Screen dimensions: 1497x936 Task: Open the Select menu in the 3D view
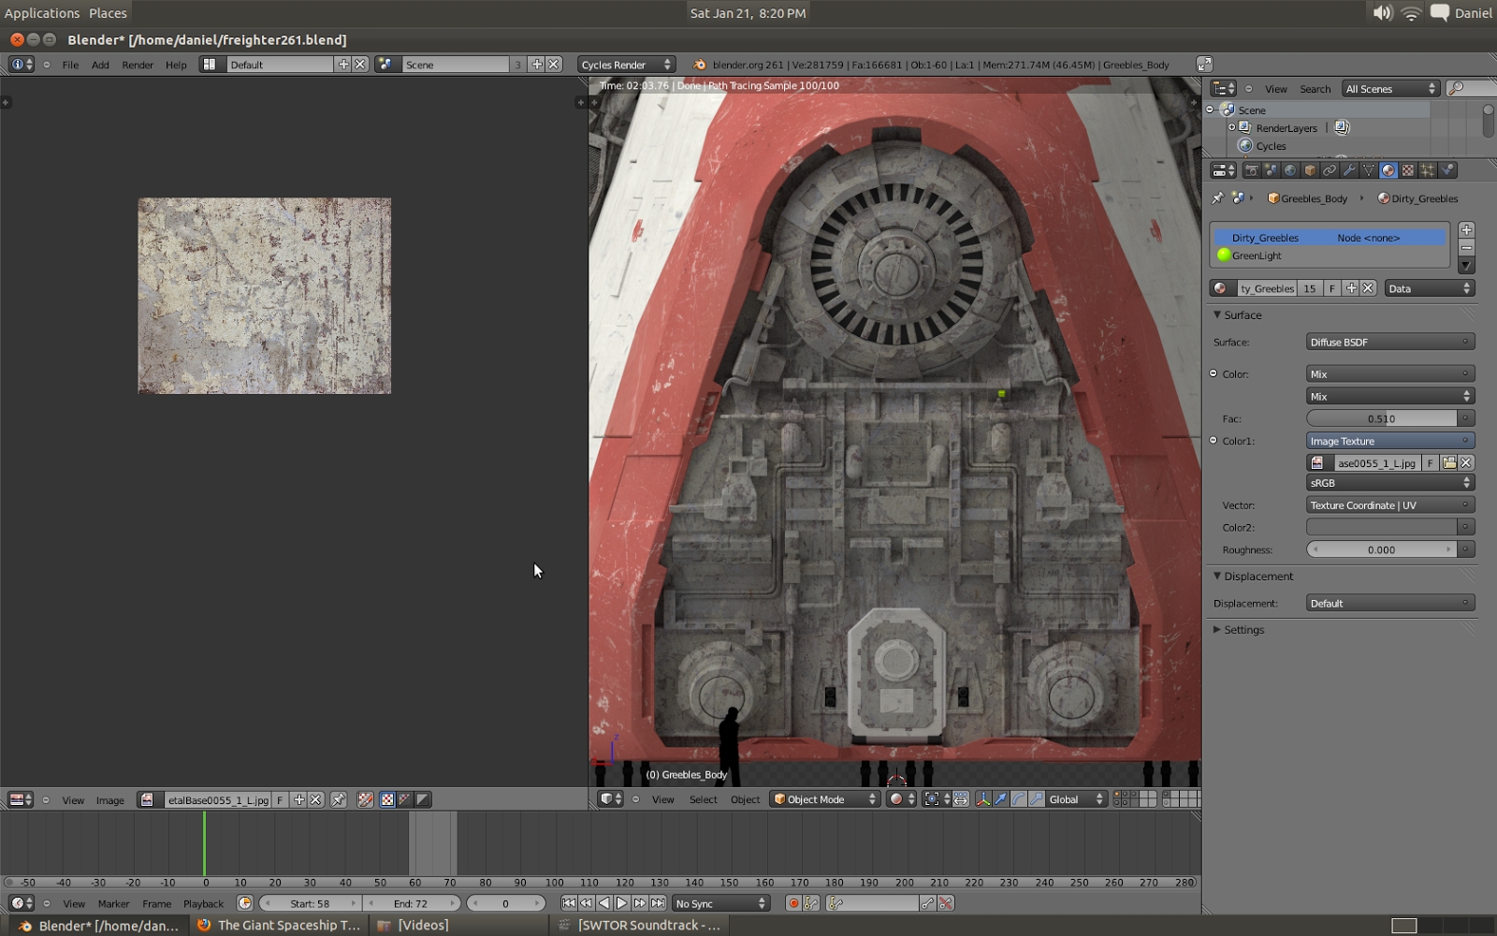click(703, 799)
